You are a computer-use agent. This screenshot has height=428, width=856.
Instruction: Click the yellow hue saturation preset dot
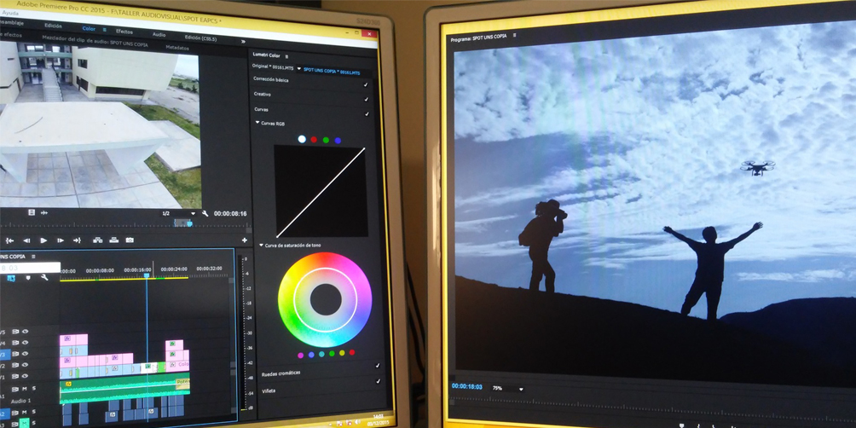(342, 353)
